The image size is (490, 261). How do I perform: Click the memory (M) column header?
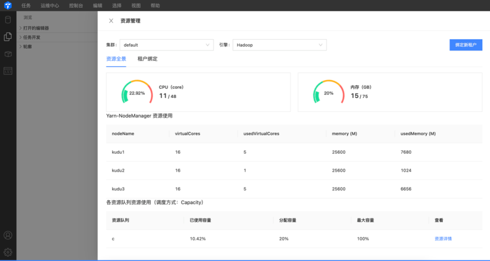click(x=344, y=133)
